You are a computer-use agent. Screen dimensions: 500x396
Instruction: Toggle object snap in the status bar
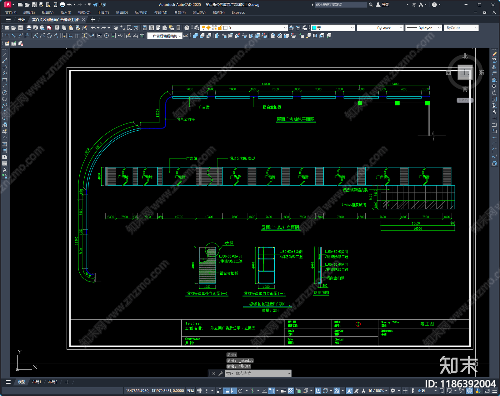point(272,391)
